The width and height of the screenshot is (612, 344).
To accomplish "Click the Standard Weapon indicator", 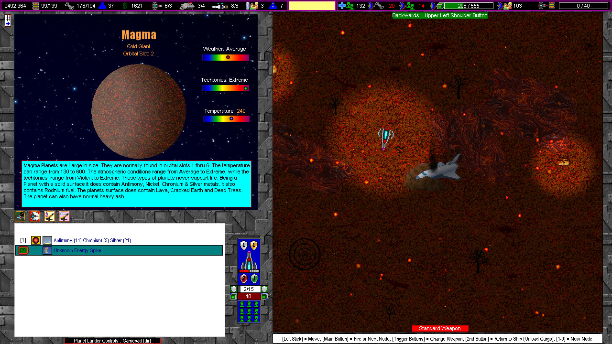I will coord(440,328).
